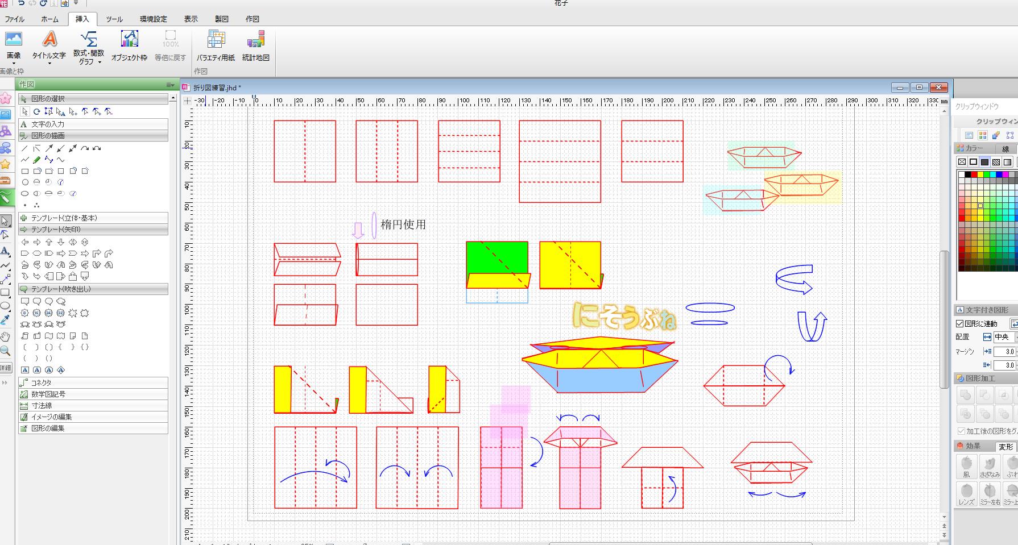Choose the rectangle shape in 図形の描画
Image resolution: width=1018 pixels, height=545 pixels.
(x=24, y=171)
